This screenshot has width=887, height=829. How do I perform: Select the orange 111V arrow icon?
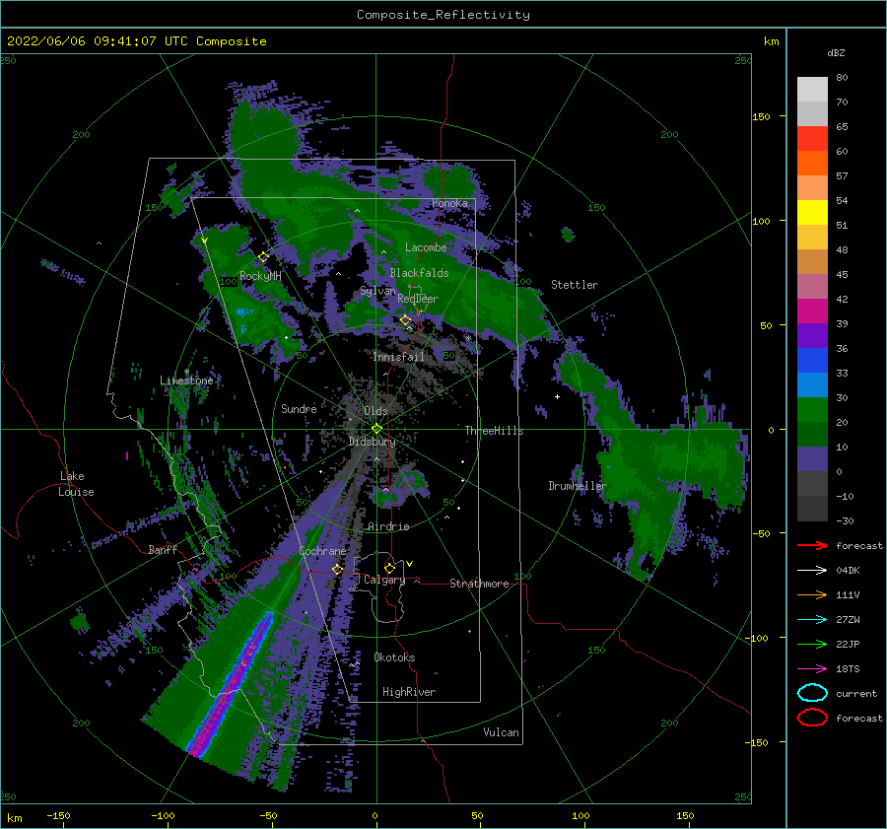coord(812,594)
